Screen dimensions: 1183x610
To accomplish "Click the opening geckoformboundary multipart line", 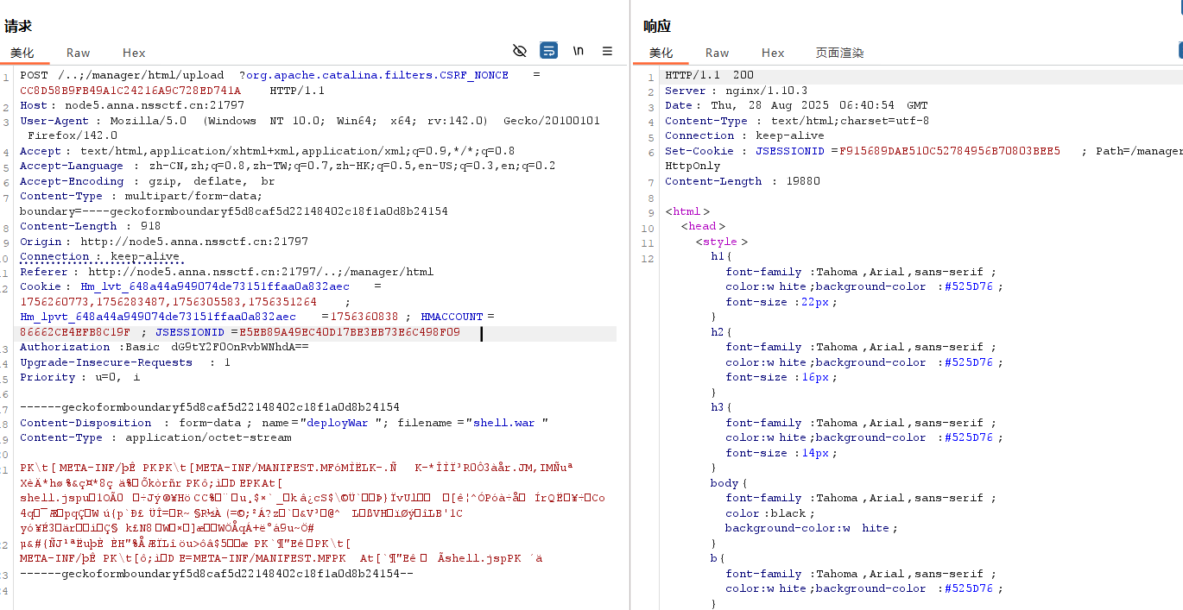I will [210, 407].
